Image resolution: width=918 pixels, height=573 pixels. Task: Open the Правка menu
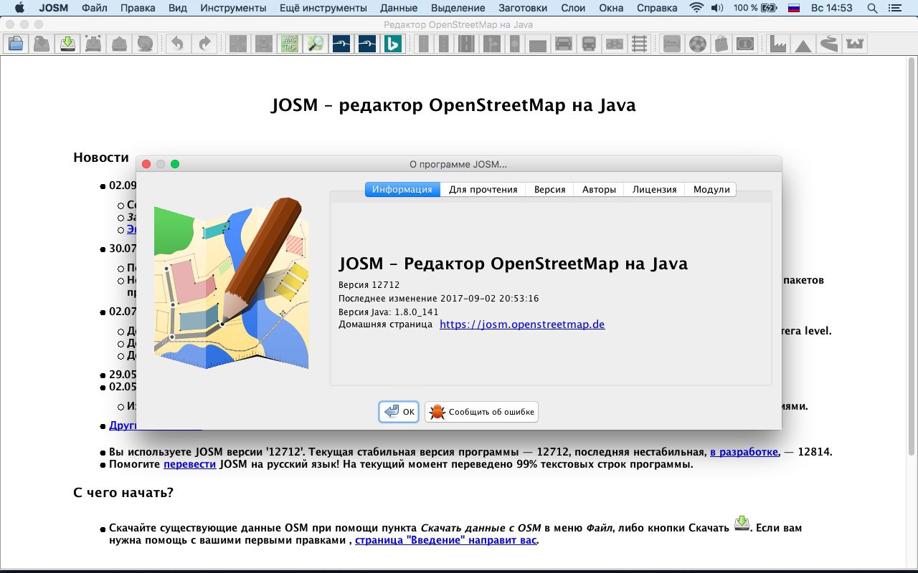pyautogui.click(x=137, y=9)
